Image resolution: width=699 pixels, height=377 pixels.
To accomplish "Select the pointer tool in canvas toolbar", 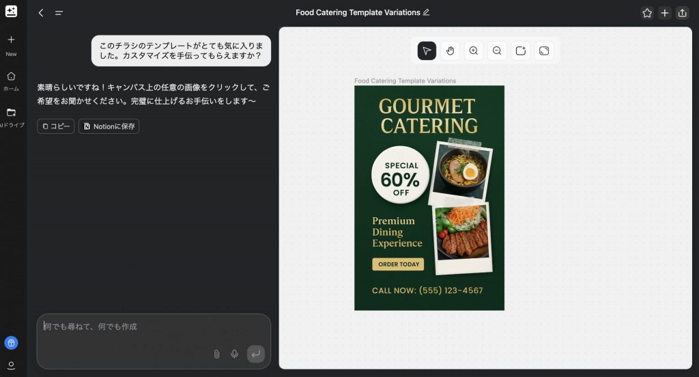I will (x=427, y=51).
